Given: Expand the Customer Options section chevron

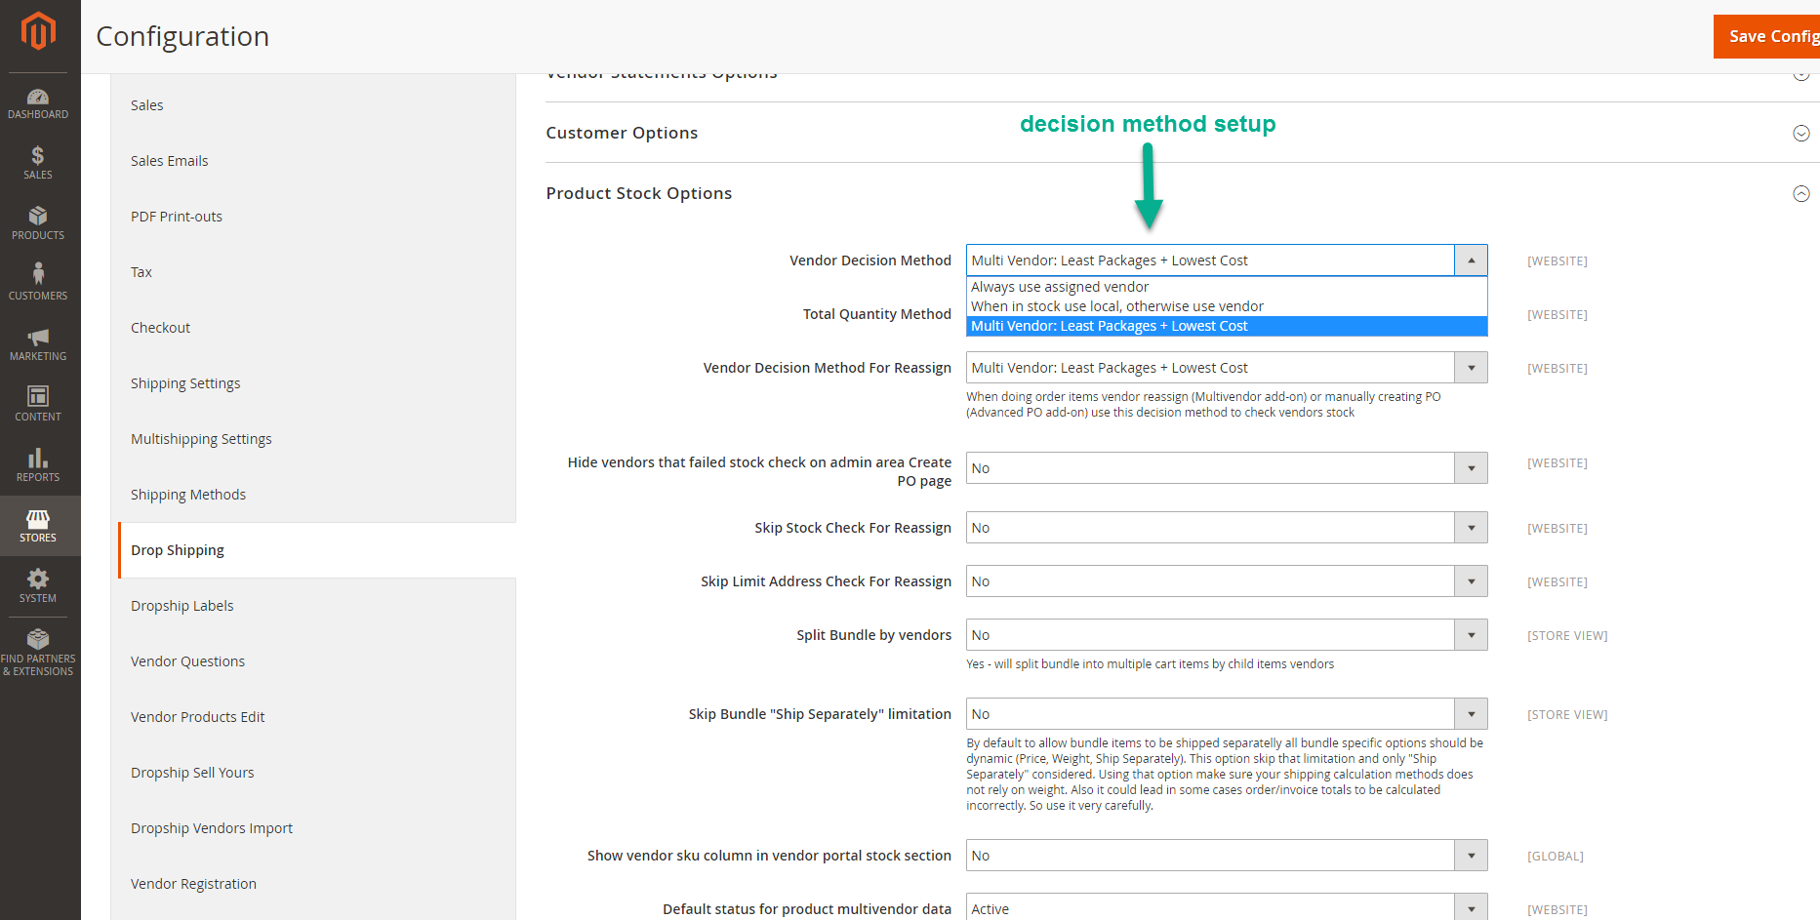Looking at the screenshot, I should 1801,134.
